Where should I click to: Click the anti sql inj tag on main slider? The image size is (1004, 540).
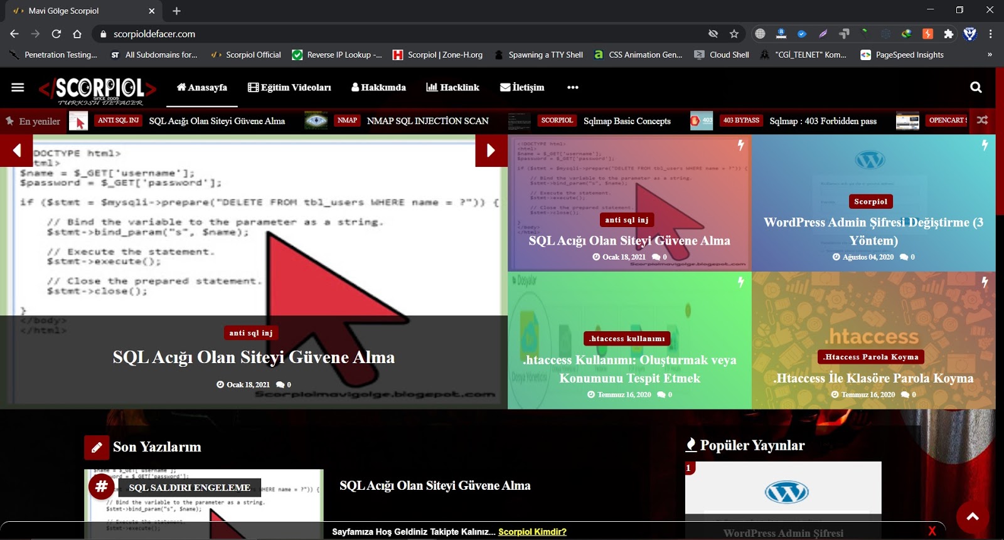coord(251,333)
